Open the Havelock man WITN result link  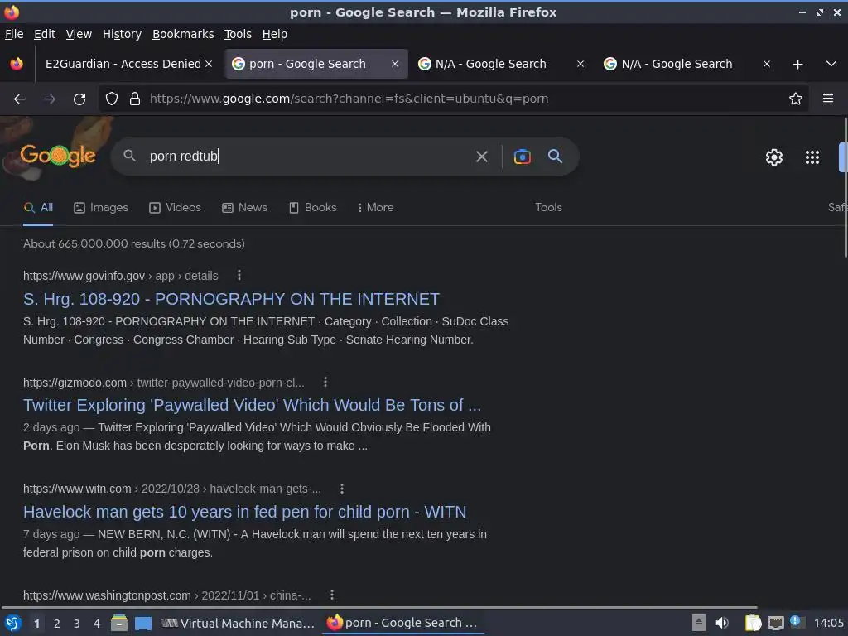244,512
